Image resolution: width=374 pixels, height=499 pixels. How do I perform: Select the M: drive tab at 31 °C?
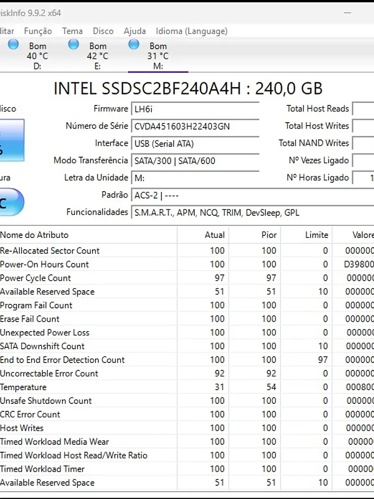[158, 55]
